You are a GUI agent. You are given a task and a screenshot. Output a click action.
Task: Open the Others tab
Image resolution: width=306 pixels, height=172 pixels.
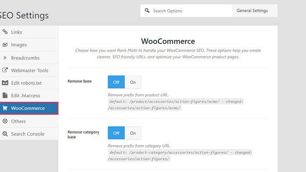point(29,121)
